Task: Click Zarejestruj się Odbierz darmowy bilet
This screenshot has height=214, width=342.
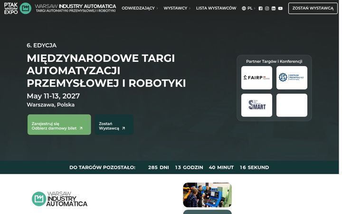Action: click(59, 125)
